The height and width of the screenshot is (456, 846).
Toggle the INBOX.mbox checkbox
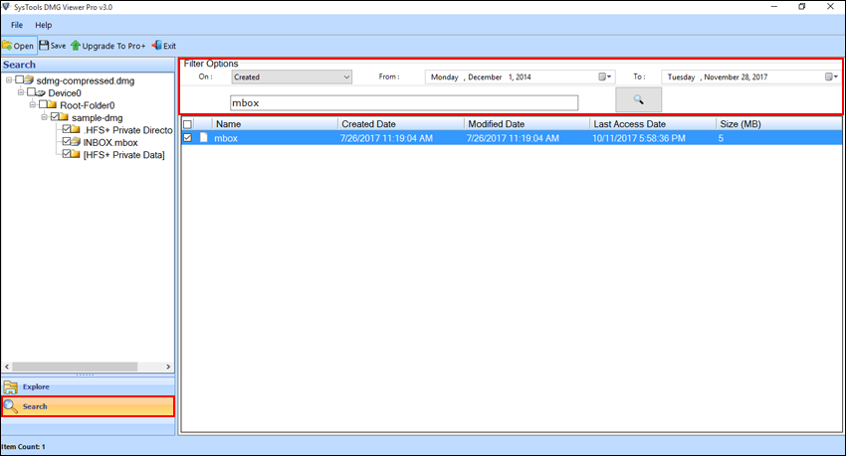click(x=67, y=142)
